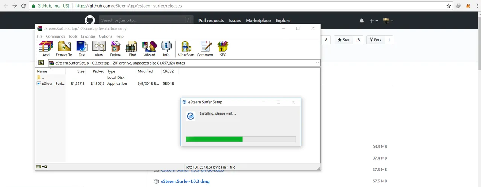Open GitHub create-new plus menu
Viewport: 481px width, 187px height.
(x=374, y=21)
